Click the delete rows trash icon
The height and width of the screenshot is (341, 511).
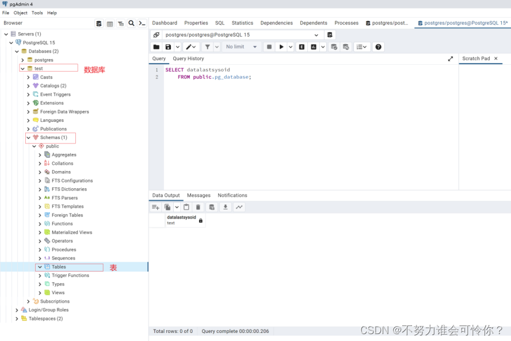point(197,207)
